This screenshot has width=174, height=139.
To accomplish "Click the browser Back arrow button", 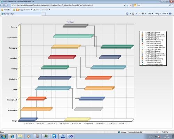I will [2, 5].
